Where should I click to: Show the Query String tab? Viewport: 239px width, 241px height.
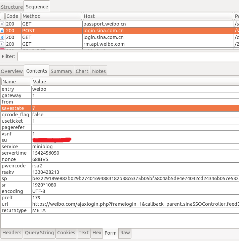click(39, 233)
